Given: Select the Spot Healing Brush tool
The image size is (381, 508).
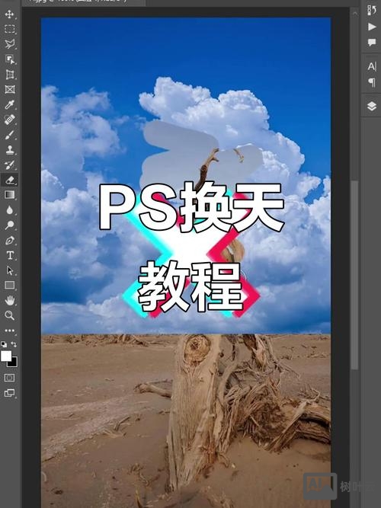Looking at the screenshot, I should pos(9,120).
